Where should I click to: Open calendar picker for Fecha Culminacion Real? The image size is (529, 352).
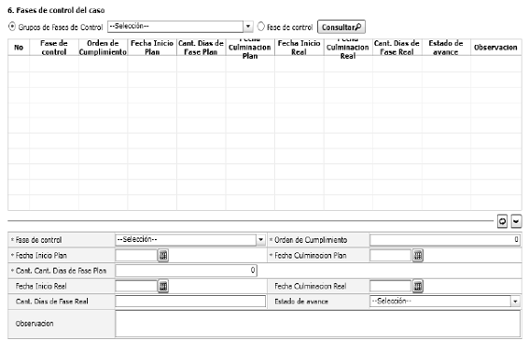pos(418,287)
